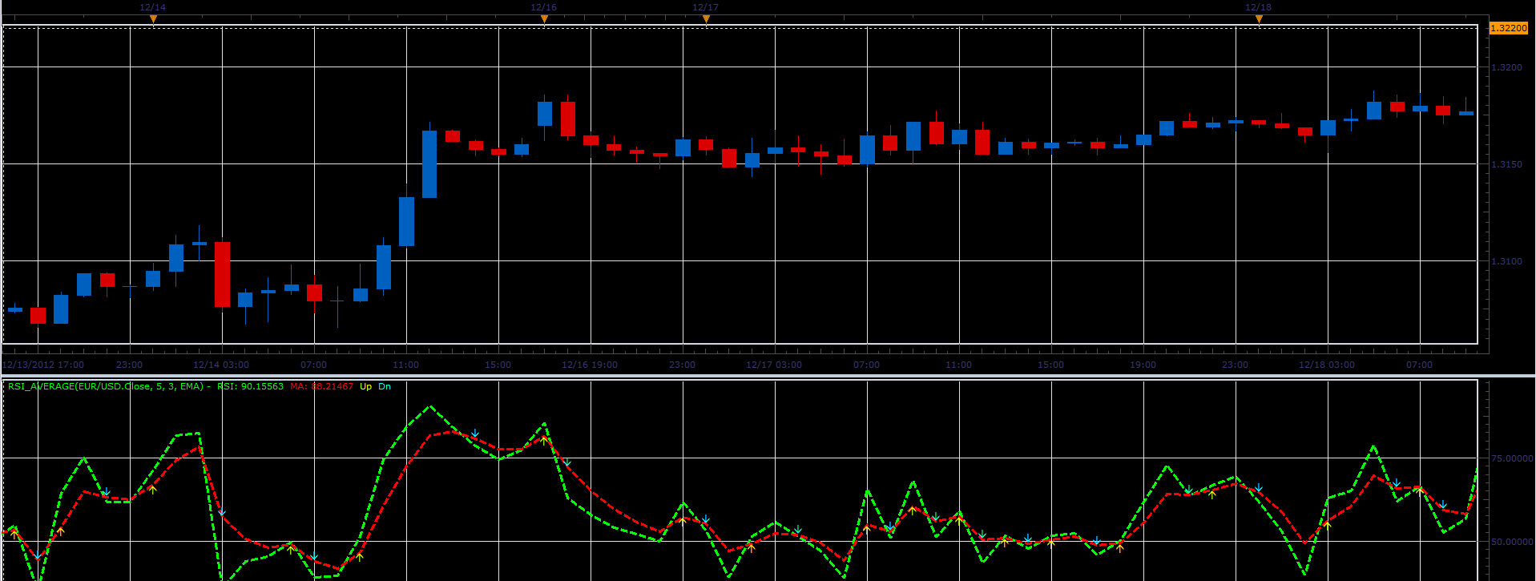Click the 12/17 day marker triangle
Viewport: 1536px width, 581px height.
pyautogui.click(x=706, y=19)
